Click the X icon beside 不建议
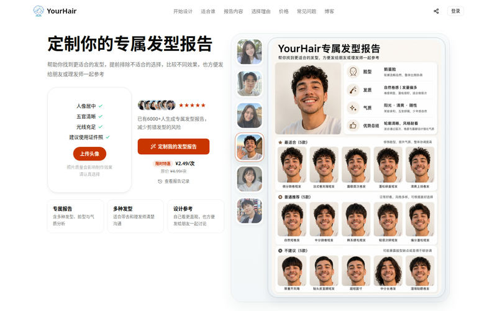The height and width of the screenshot is (311, 497). (280, 251)
